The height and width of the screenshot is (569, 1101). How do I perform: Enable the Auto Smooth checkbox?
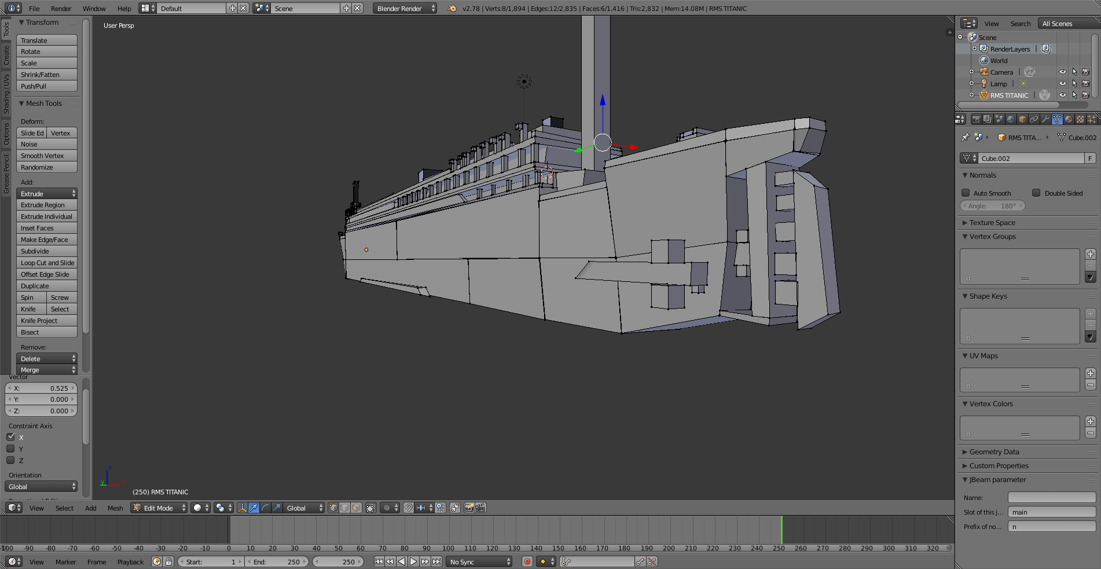pos(966,193)
